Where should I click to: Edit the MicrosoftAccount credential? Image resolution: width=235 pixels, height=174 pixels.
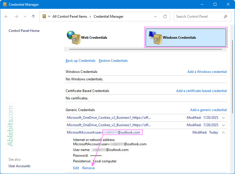pyautogui.click(x=76, y=168)
